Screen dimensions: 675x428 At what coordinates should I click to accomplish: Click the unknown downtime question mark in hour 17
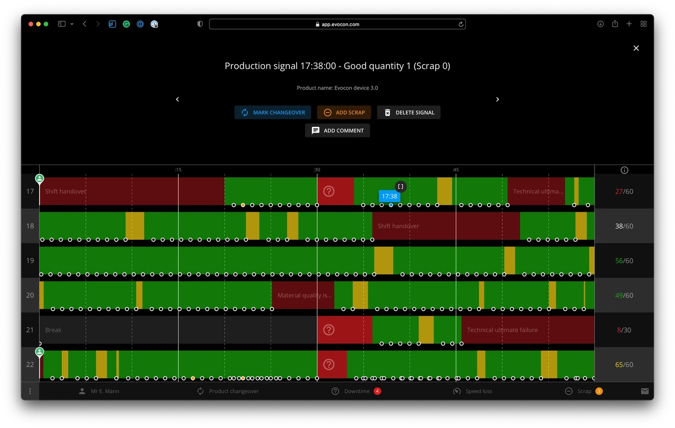[x=329, y=191]
